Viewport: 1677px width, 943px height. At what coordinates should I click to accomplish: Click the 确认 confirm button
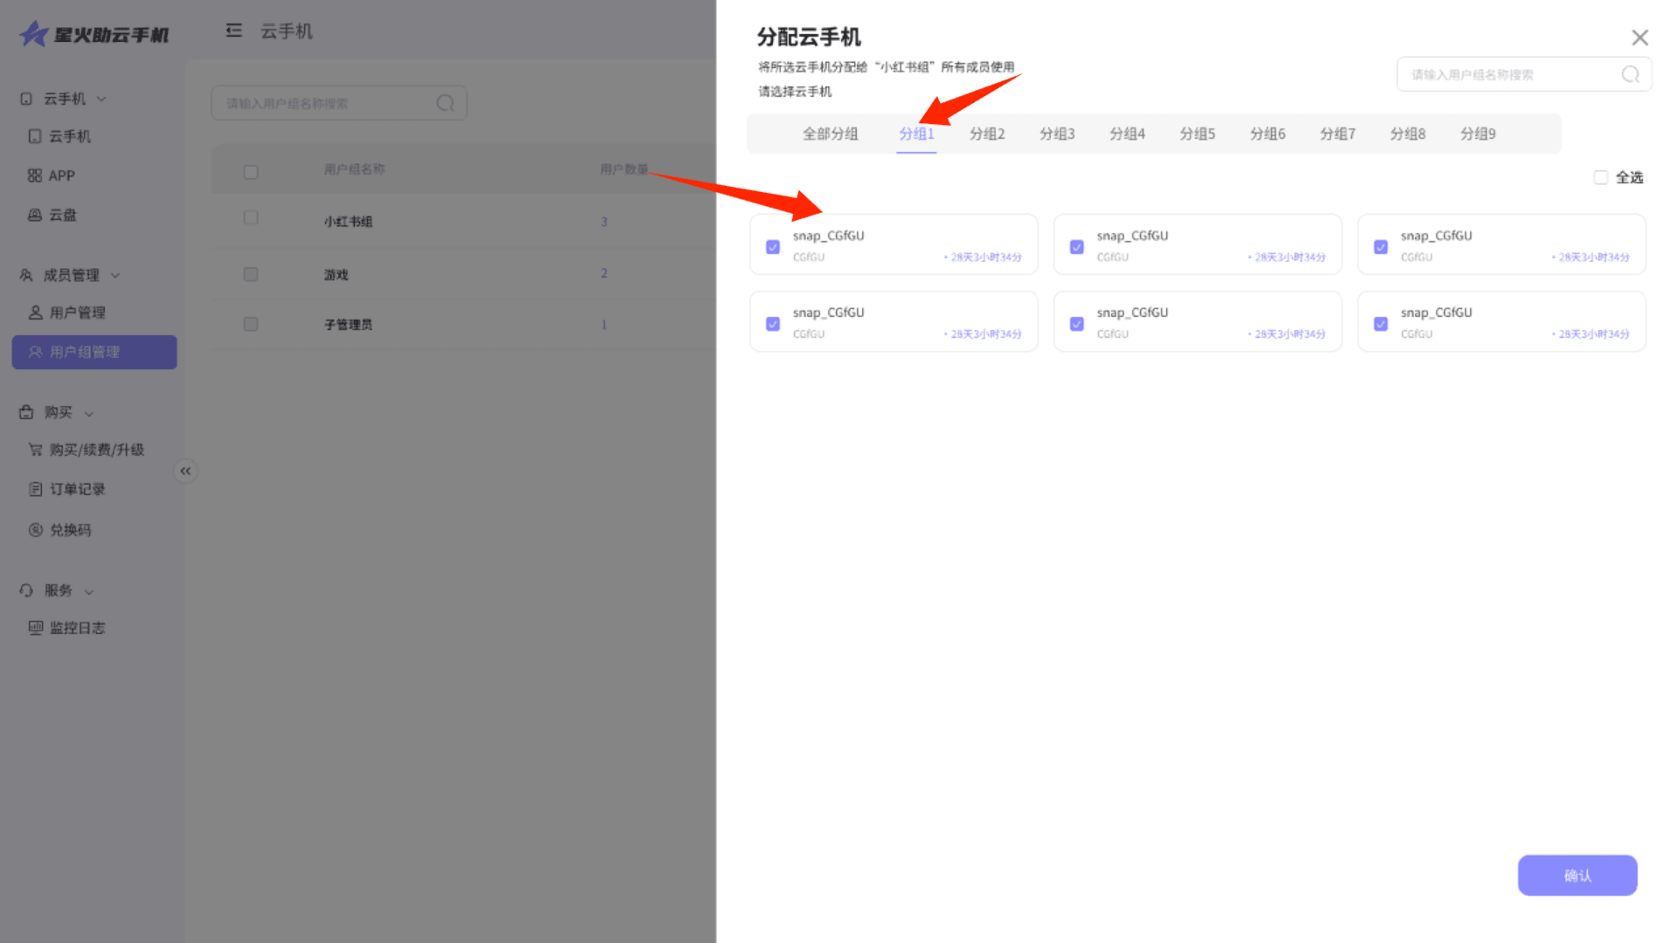point(1577,875)
